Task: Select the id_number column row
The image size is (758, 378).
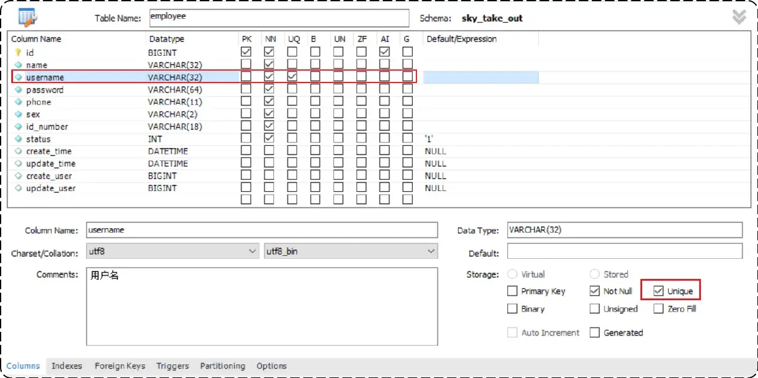Action: tap(47, 126)
